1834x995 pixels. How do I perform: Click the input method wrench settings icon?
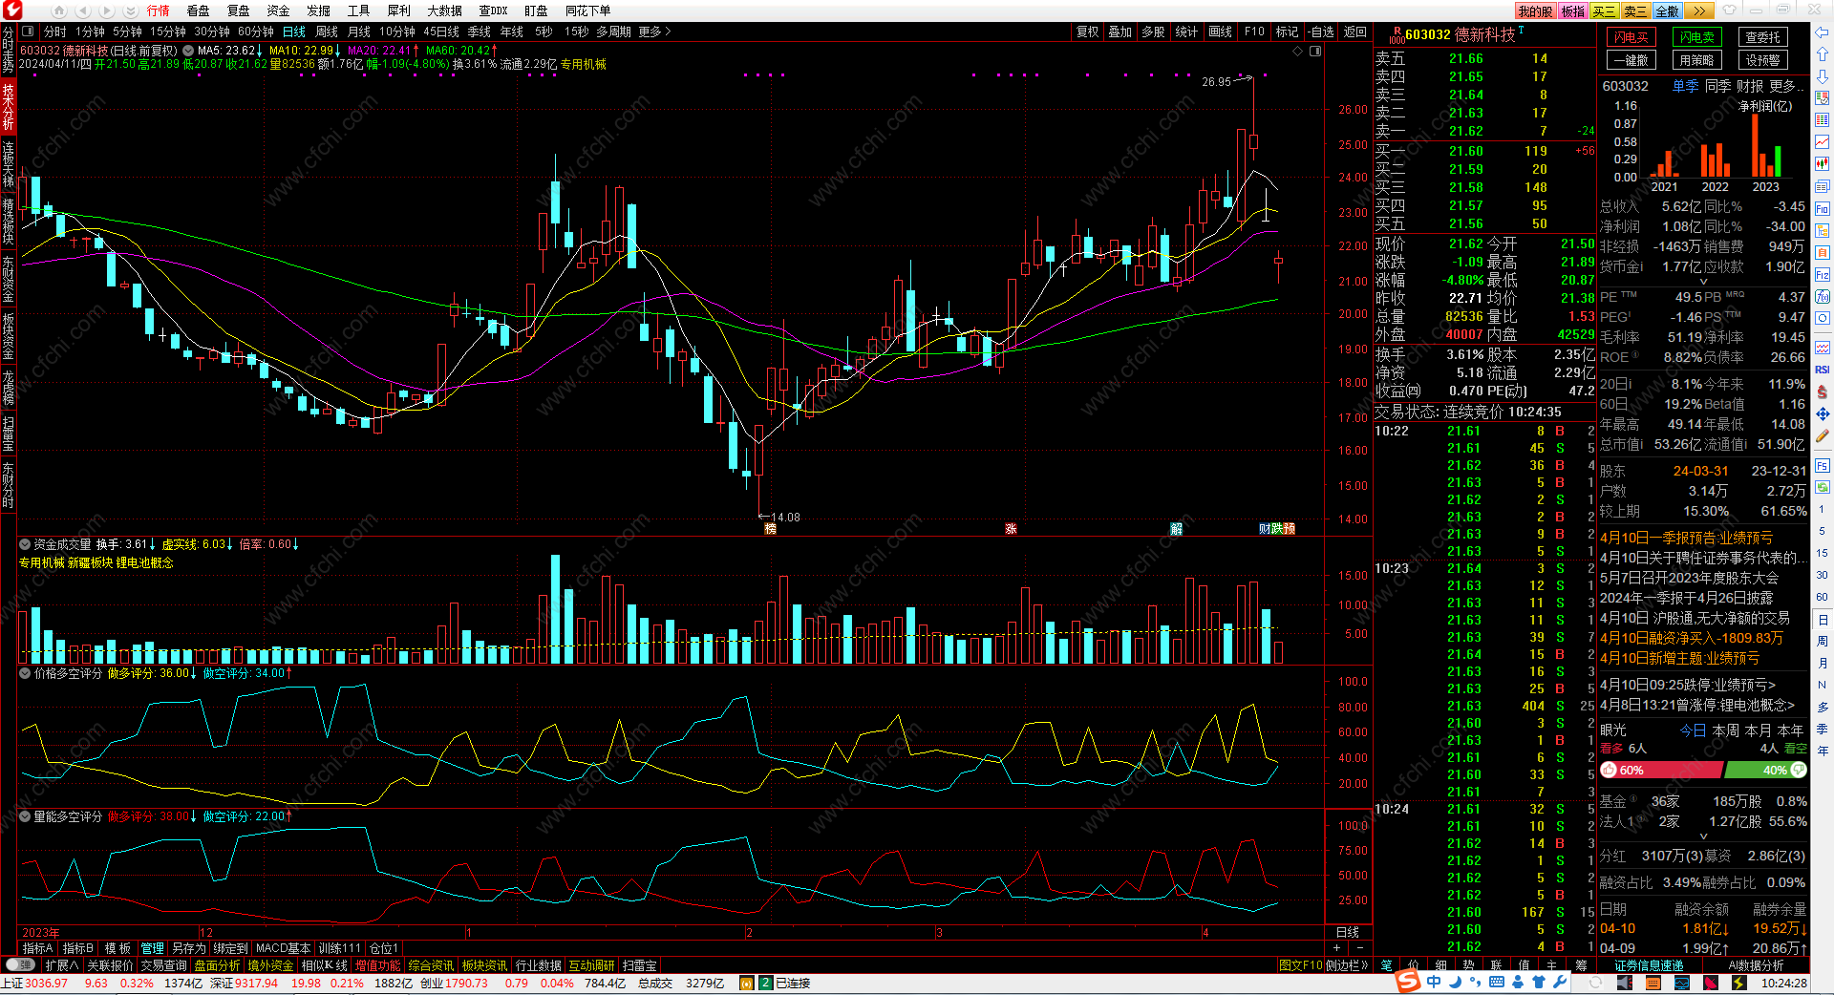tap(1560, 982)
